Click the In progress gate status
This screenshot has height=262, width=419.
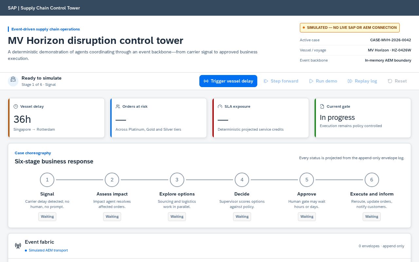(x=337, y=117)
